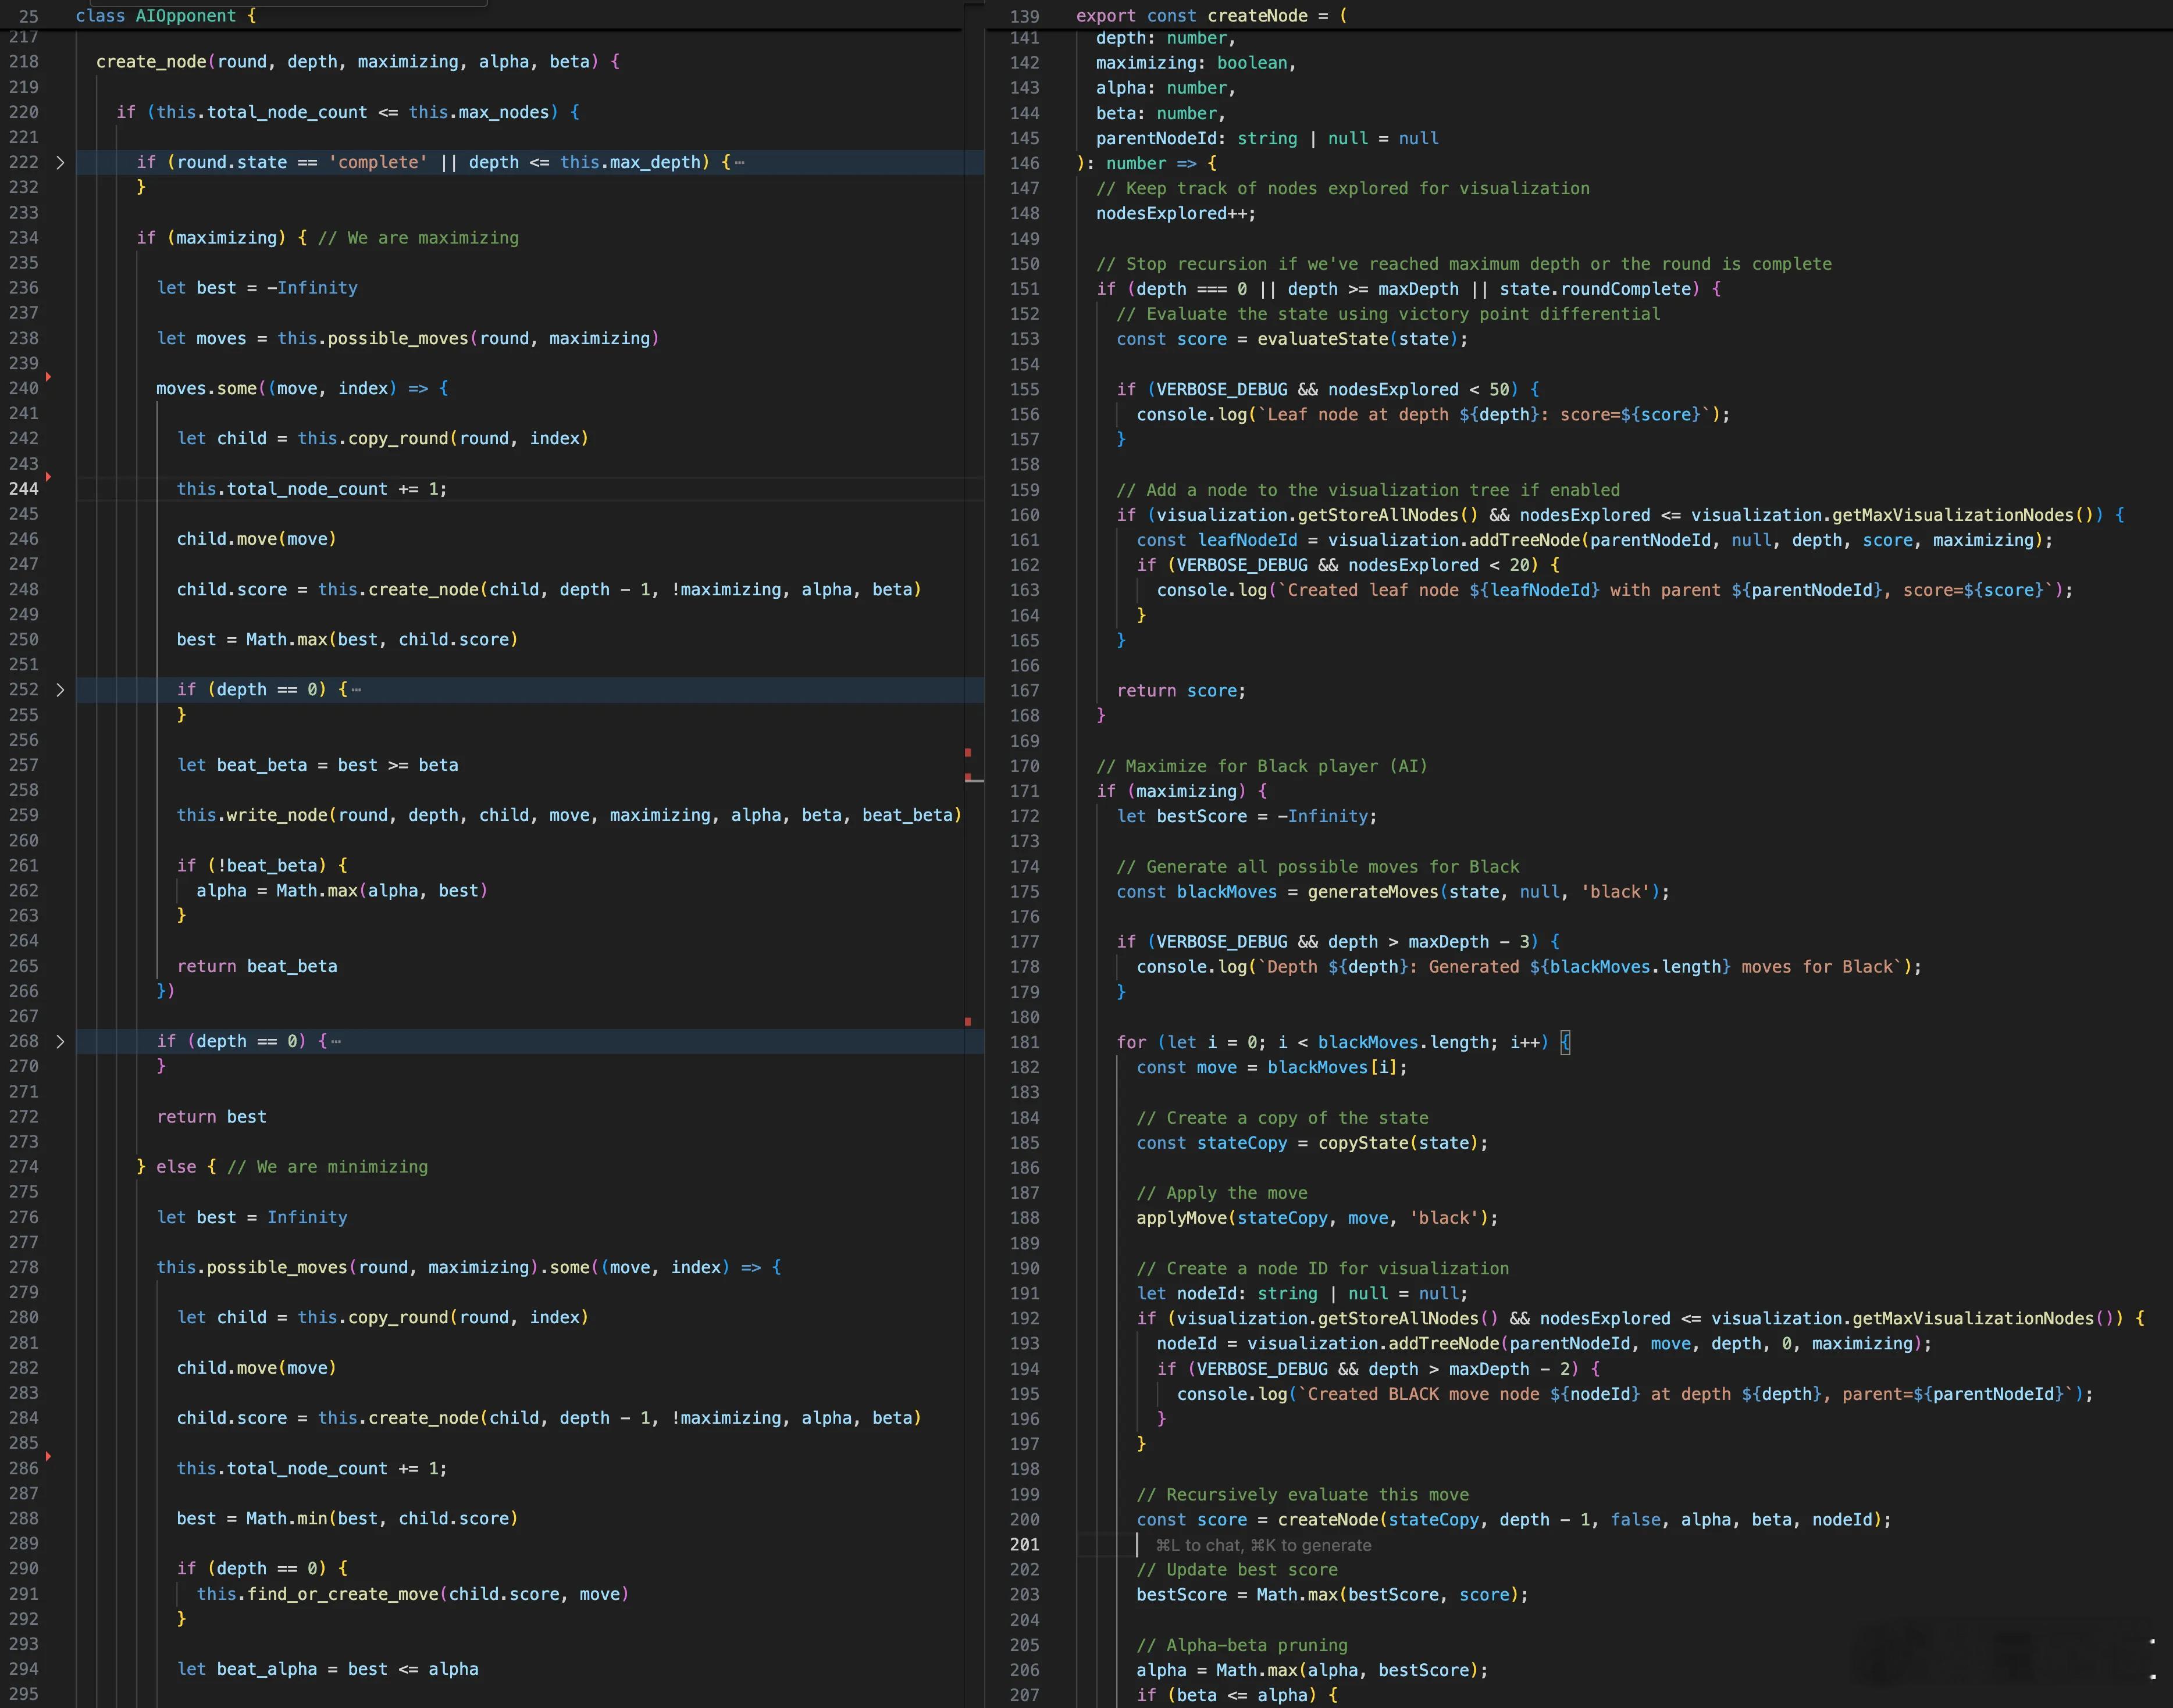Click 'let beat_alpha = best <= alpha' line
2173x1708 pixels.
pos(328,1669)
